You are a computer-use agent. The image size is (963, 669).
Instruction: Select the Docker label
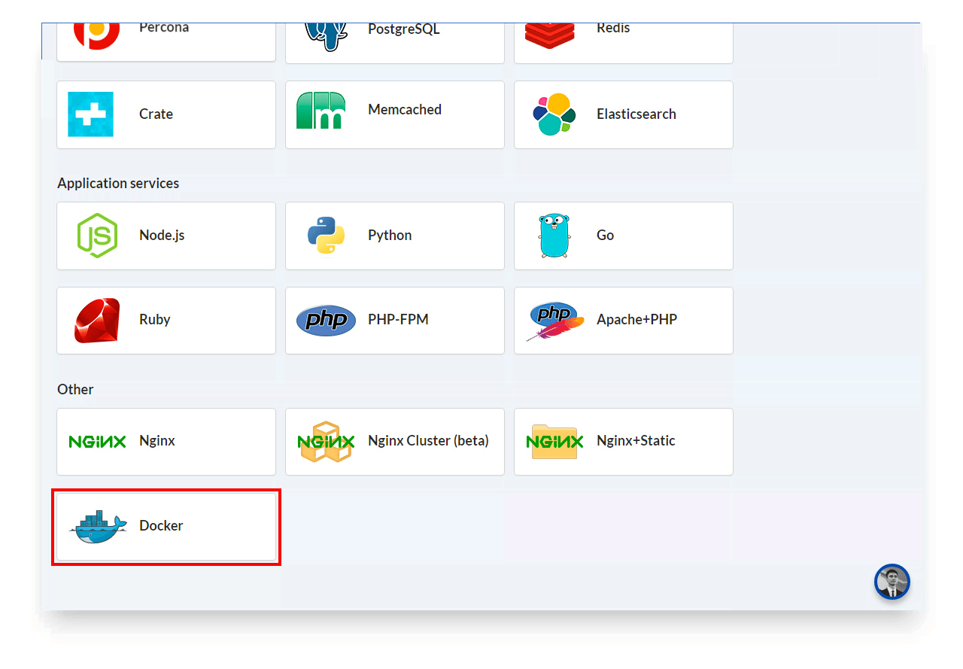(x=161, y=526)
